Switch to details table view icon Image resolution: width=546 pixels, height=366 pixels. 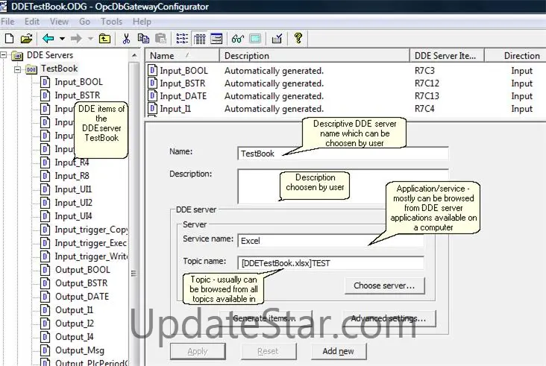[199, 39]
